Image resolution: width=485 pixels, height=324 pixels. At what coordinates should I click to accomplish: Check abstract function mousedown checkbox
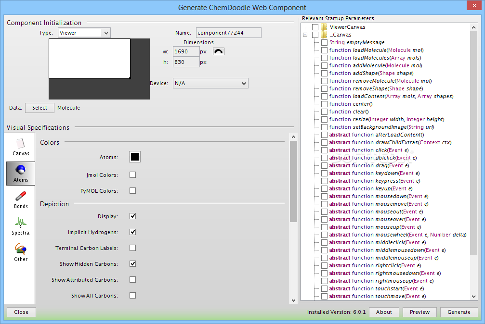pos(324,196)
